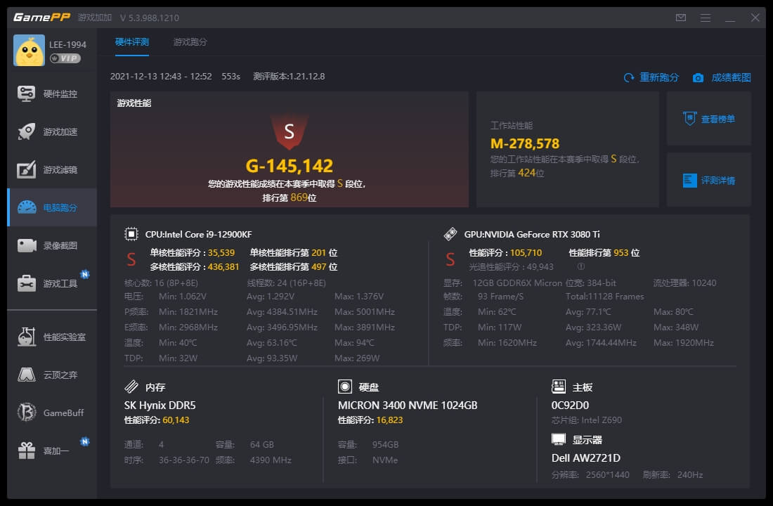The image size is (773, 506).
Task: Click the game ranking number 869
Action: point(299,197)
